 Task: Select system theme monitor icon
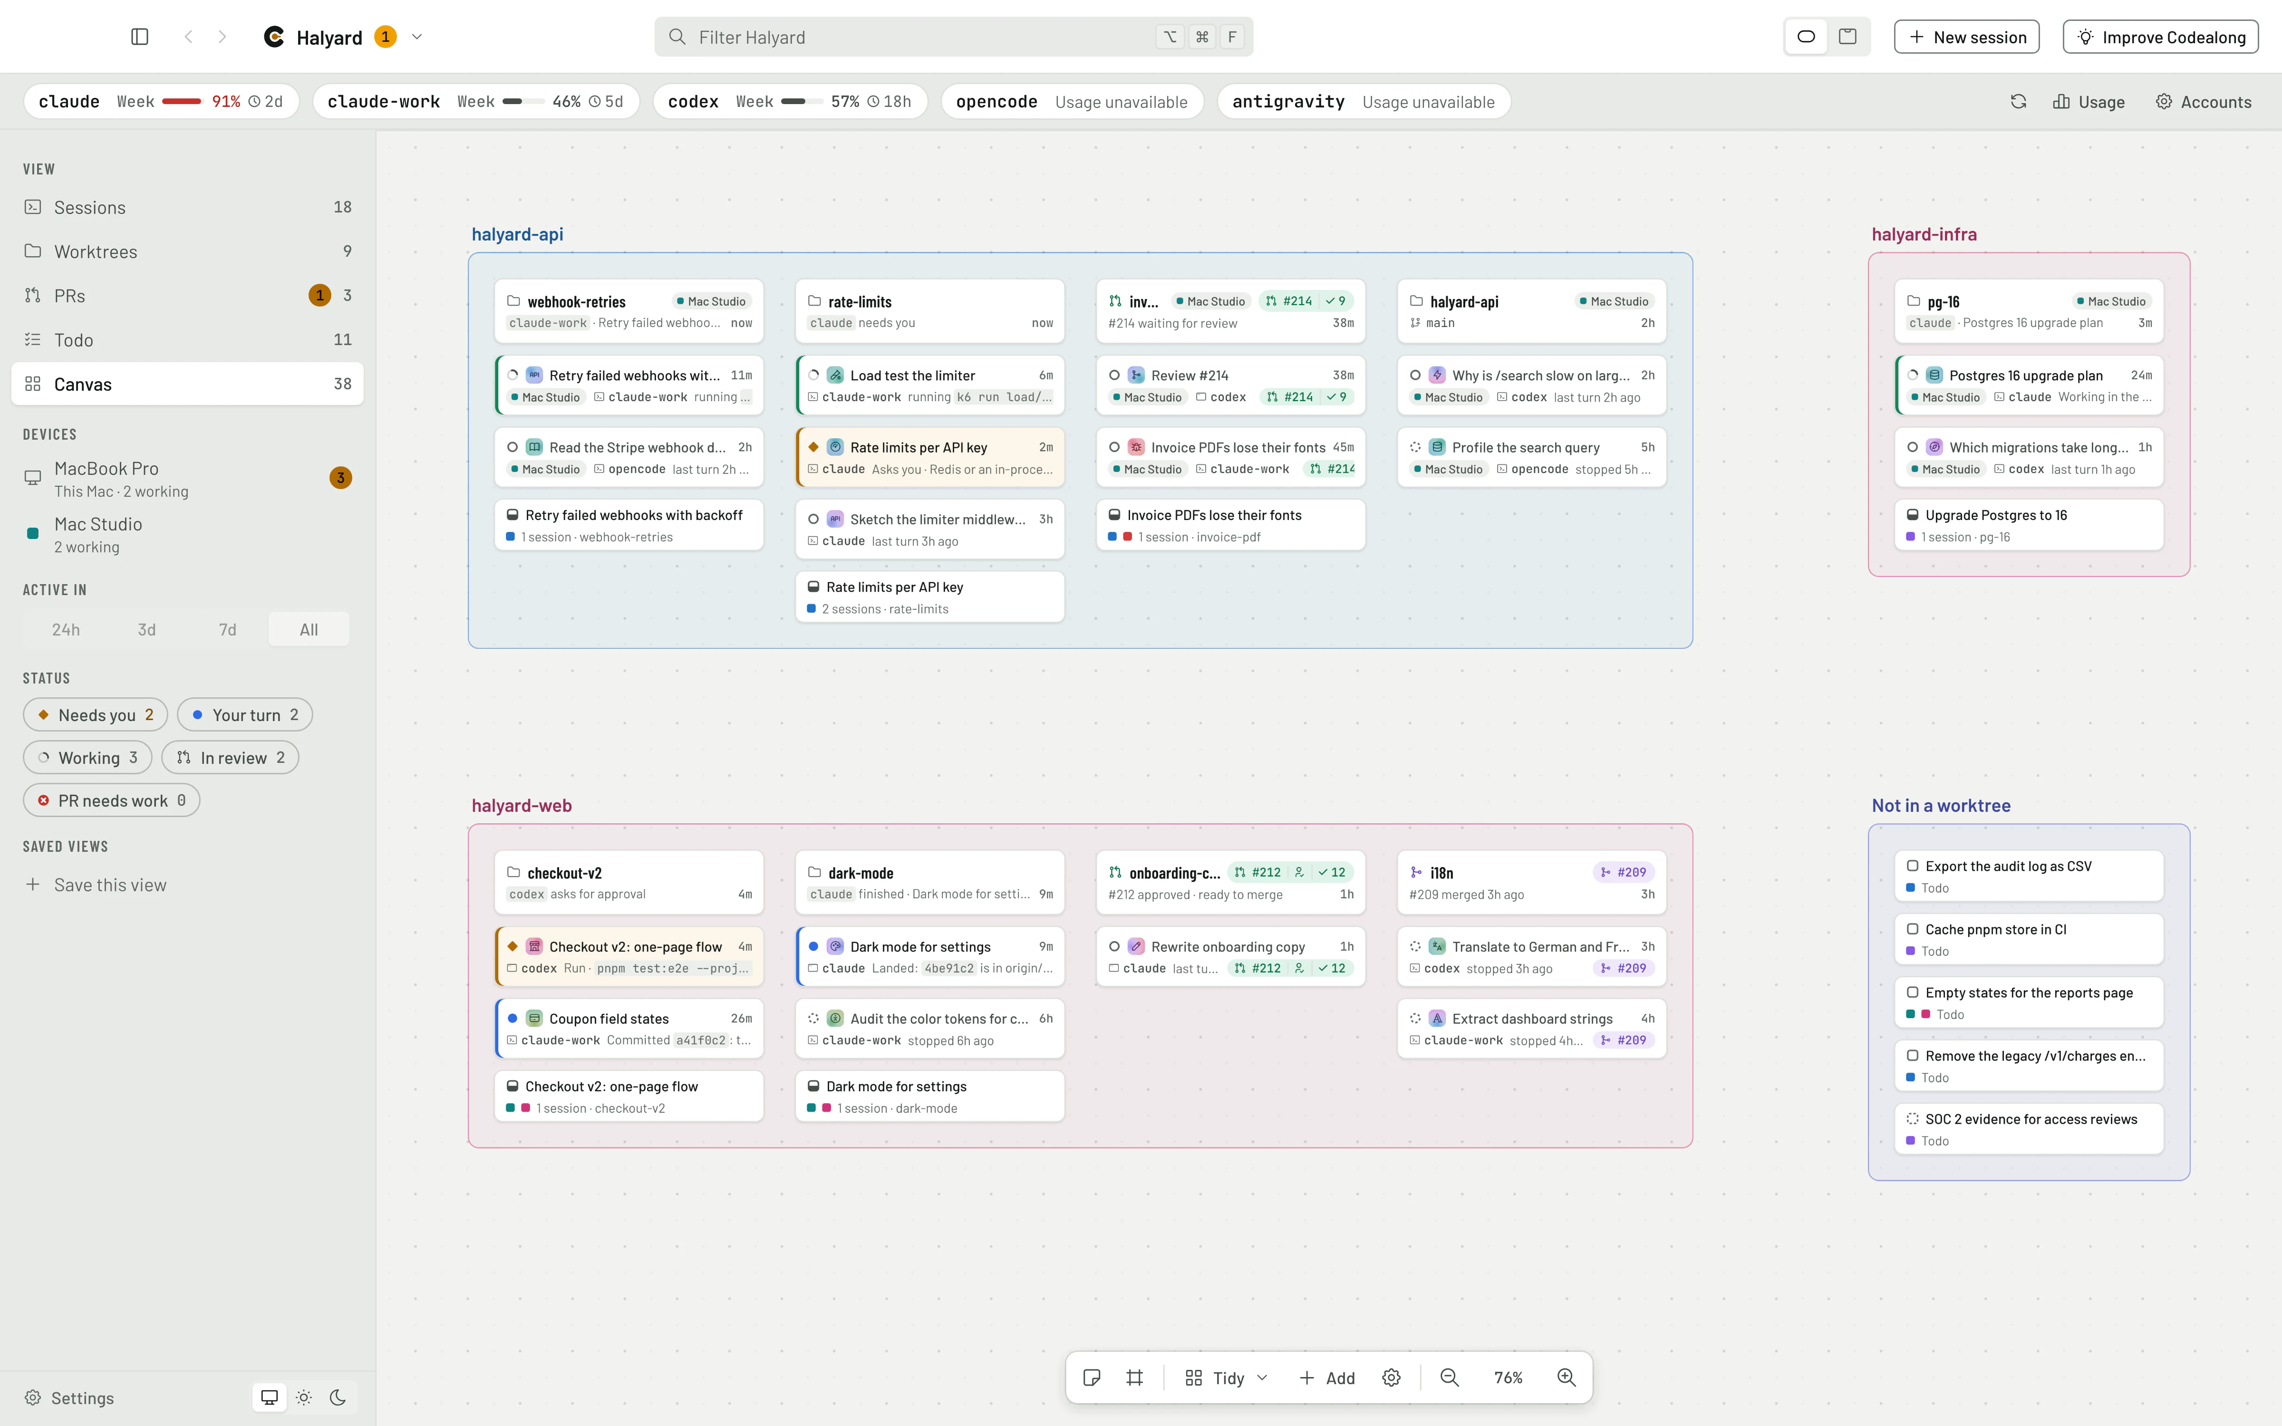[x=270, y=1397]
